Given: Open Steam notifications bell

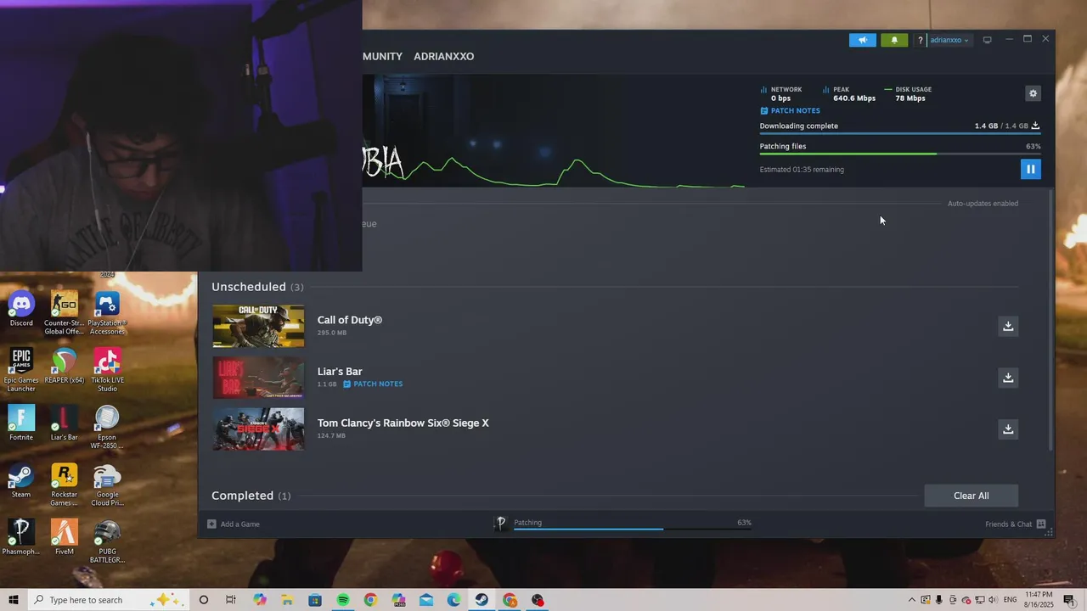Looking at the screenshot, I should (894, 40).
